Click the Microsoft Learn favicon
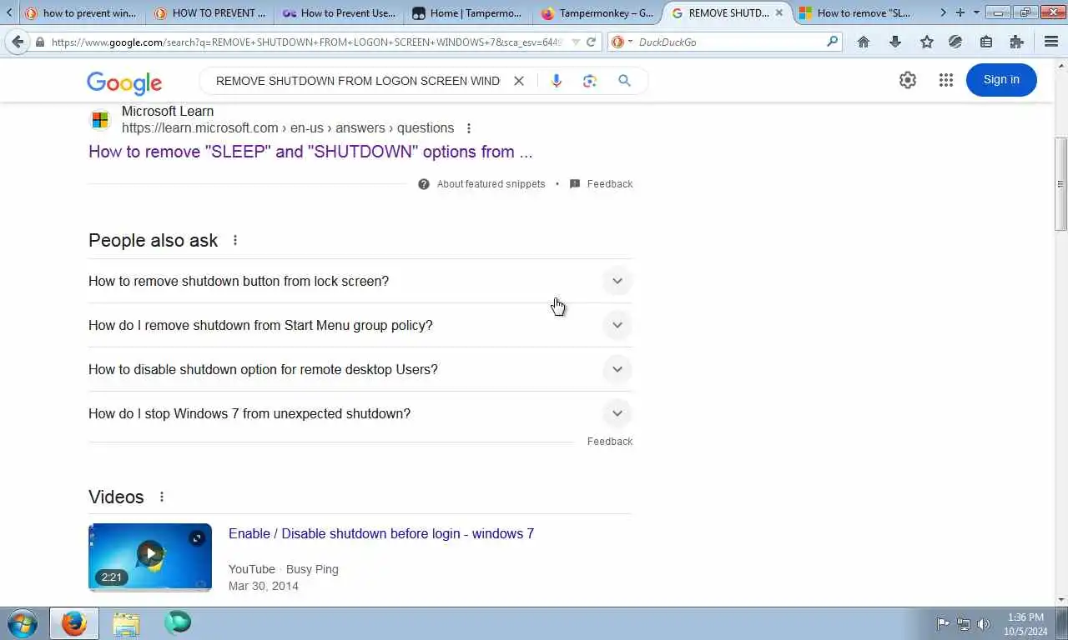The width and height of the screenshot is (1068, 640). click(x=100, y=120)
